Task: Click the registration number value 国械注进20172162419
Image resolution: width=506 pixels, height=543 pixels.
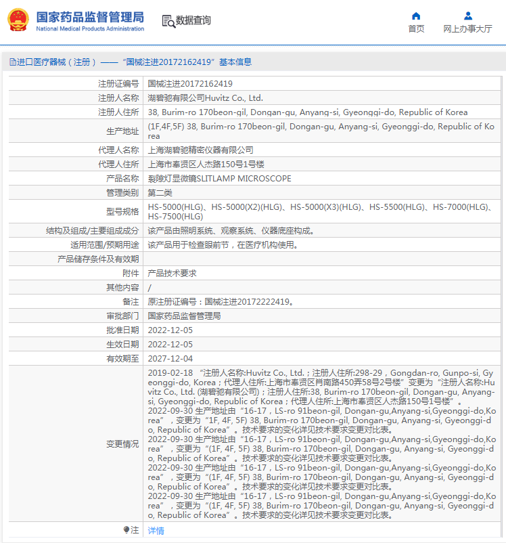Action: [x=190, y=84]
